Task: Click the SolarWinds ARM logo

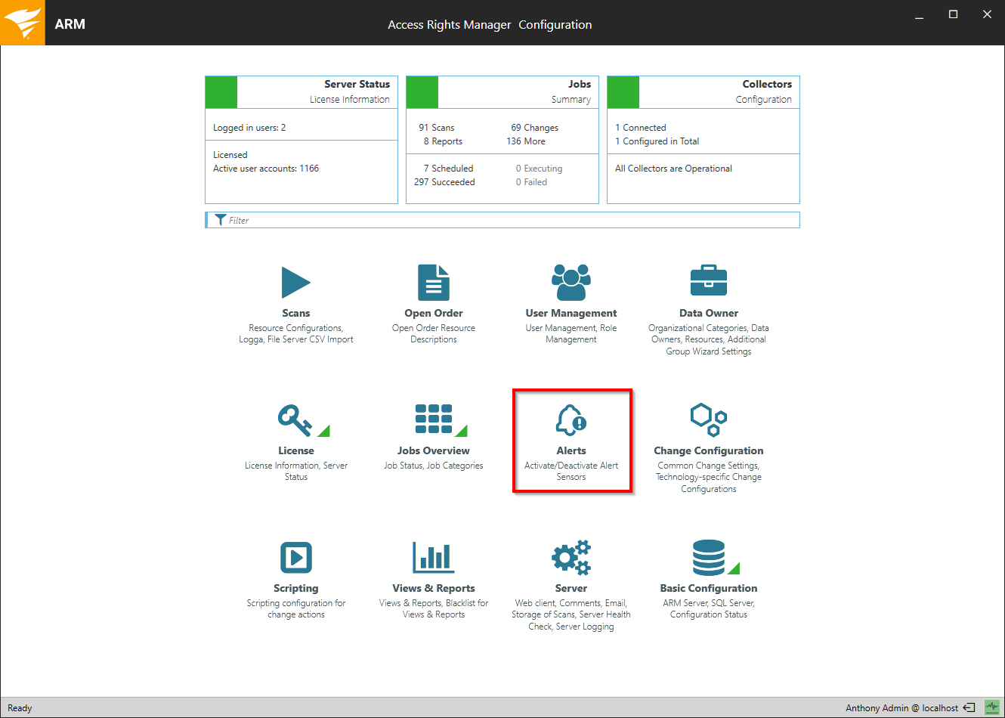Action: [x=23, y=23]
